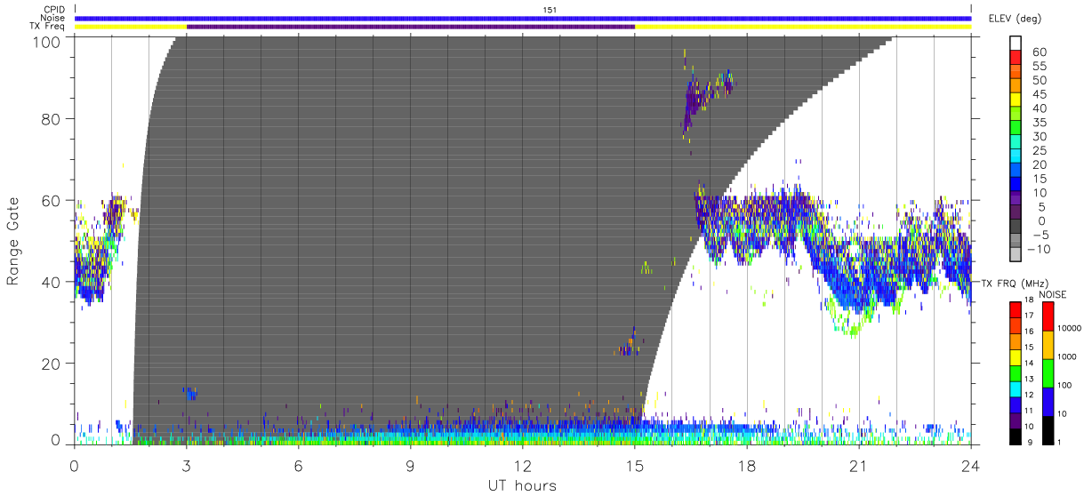Click the 20 tick on the Range Gate axis
The image size is (1092, 504).
click(x=52, y=363)
